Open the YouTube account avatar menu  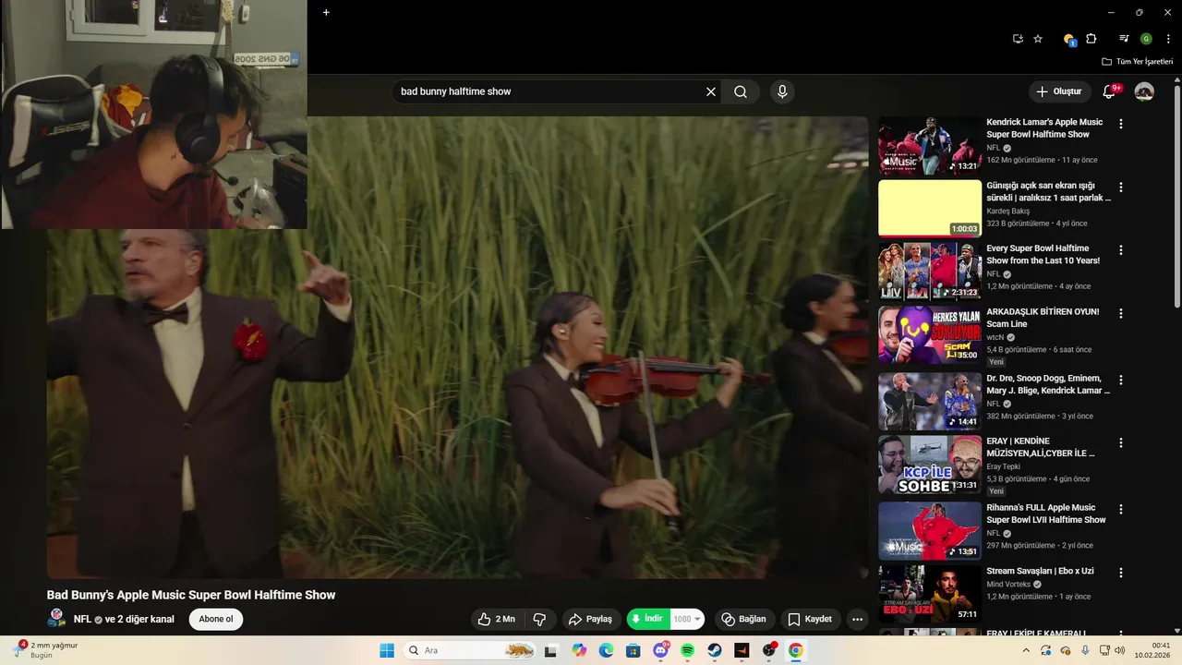click(1144, 91)
